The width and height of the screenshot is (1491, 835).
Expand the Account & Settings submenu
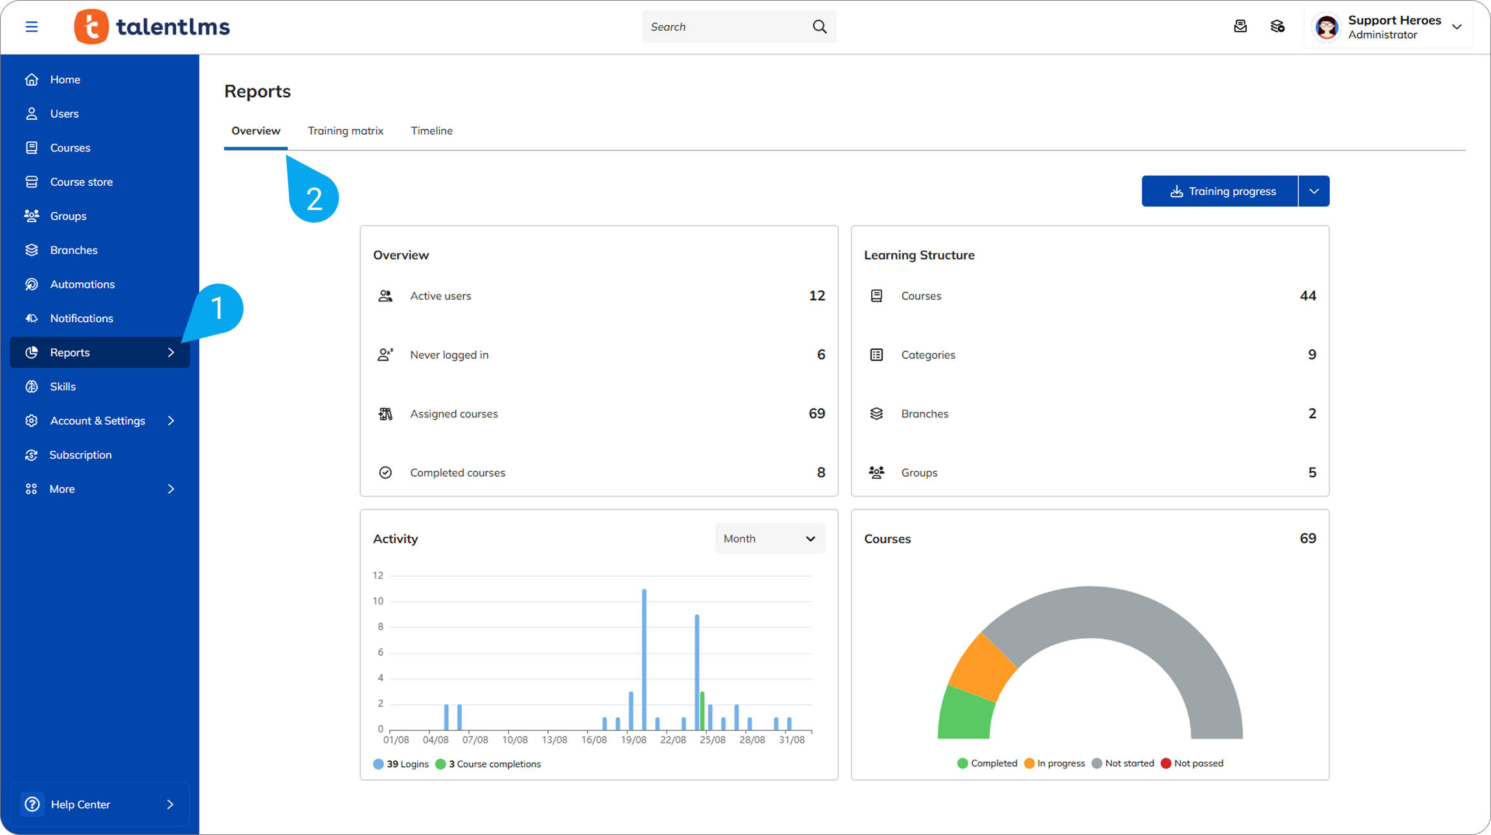click(171, 421)
